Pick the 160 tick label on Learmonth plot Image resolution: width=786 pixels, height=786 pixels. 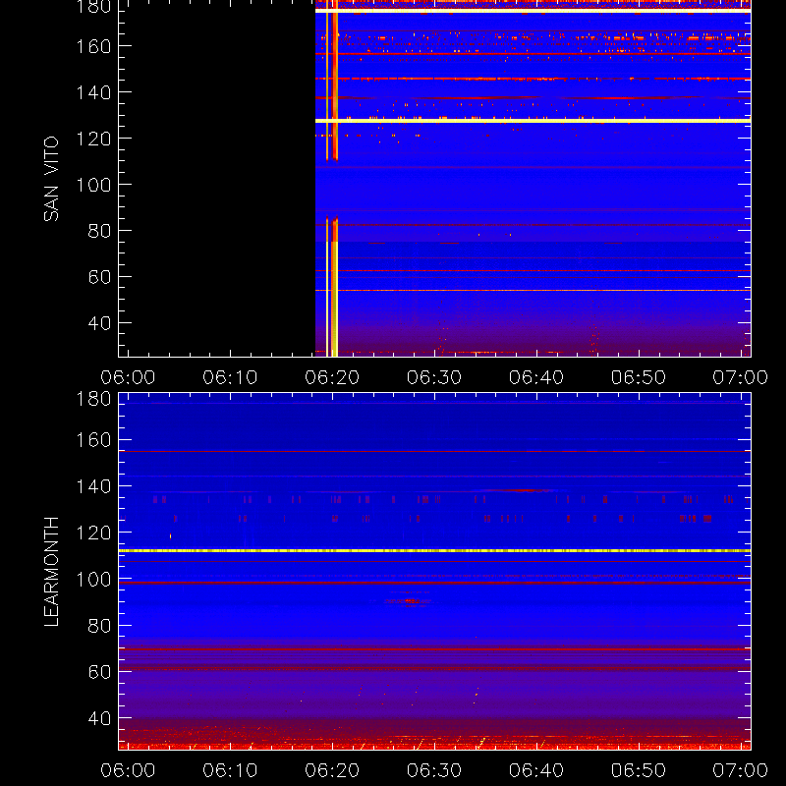93,440
